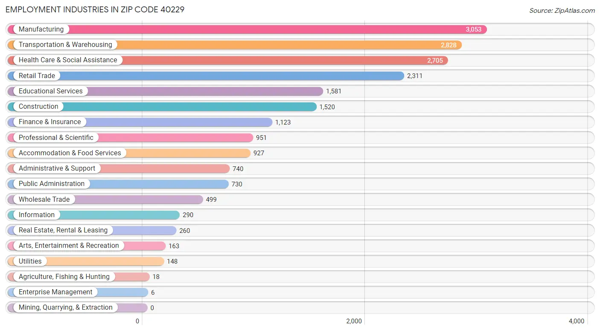The height and width of the screenshot is (331, 600).
Task: Click the 1,123 Finance & Insurance value
Action: click(283, 122)
